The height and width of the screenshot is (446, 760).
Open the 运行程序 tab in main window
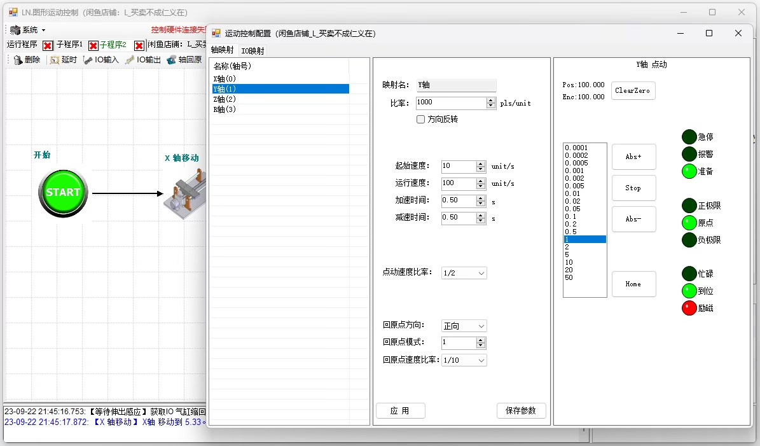click(x=22, y=45)
